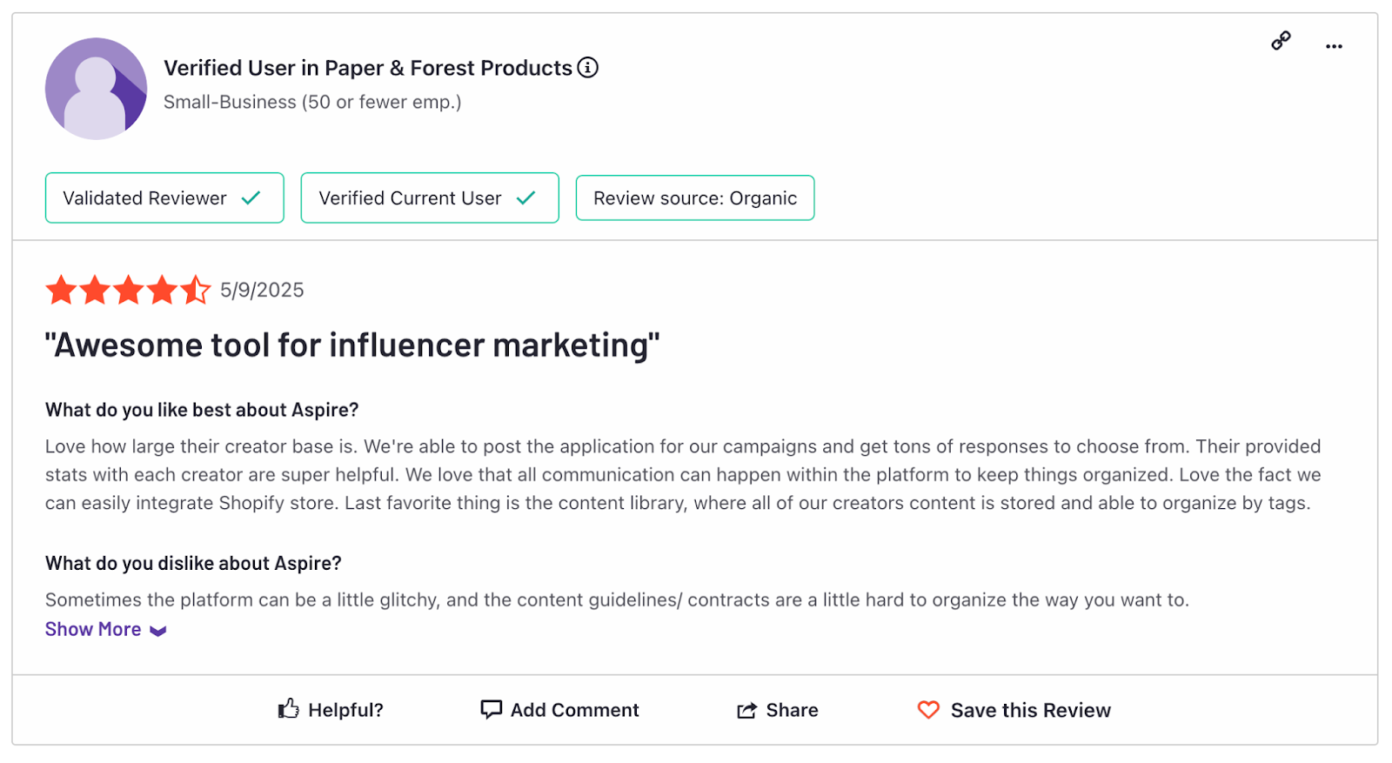Open the three-dot more options menu
The image size is (1392, 763).
[1334, 46]
